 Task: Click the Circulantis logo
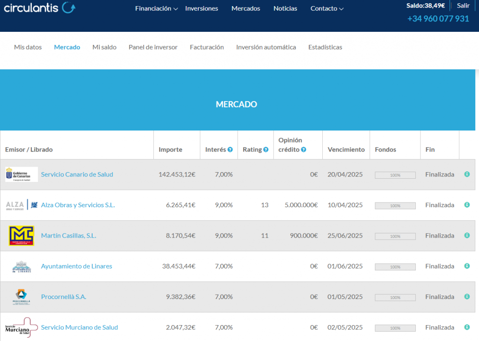pos(39,7)
